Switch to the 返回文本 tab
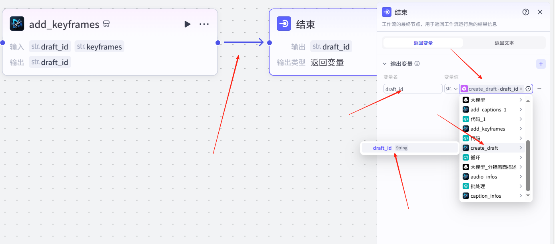This screenshot has height=244, width=555. pos(504,43)
